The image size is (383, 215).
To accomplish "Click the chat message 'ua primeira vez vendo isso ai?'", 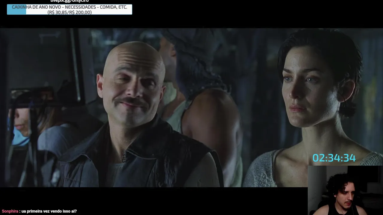I will point(49,211).
